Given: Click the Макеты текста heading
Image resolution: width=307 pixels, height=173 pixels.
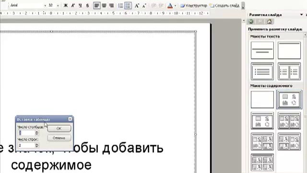Looking at the screenshot, I should tap(265, 37).
